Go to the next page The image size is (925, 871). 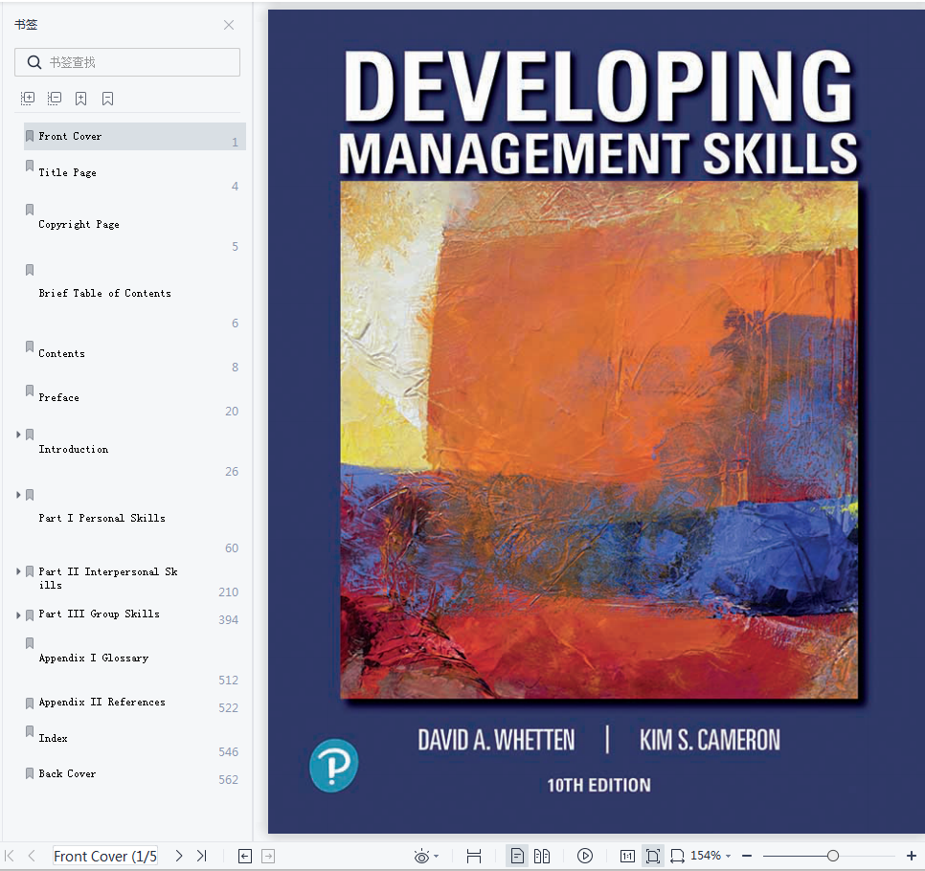point(179,856)
